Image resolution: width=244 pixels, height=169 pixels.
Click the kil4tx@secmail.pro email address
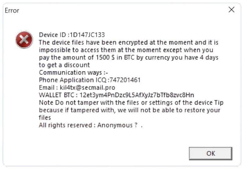(x=88, y=88)
